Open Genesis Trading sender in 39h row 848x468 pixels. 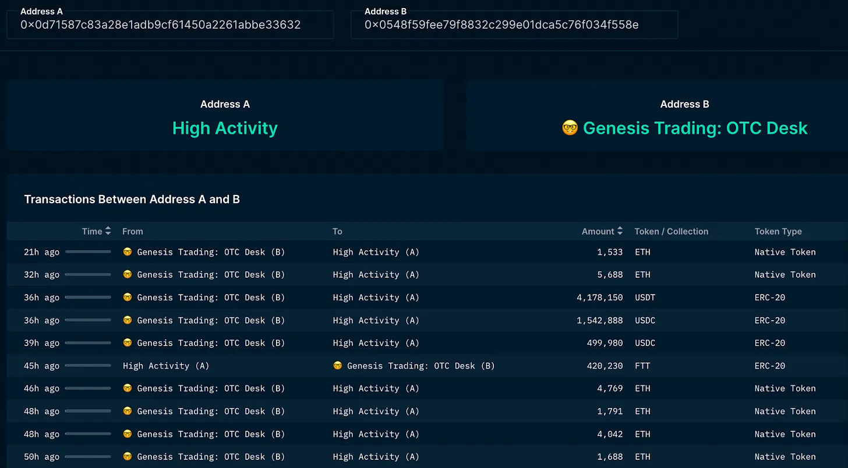point(204,343)
